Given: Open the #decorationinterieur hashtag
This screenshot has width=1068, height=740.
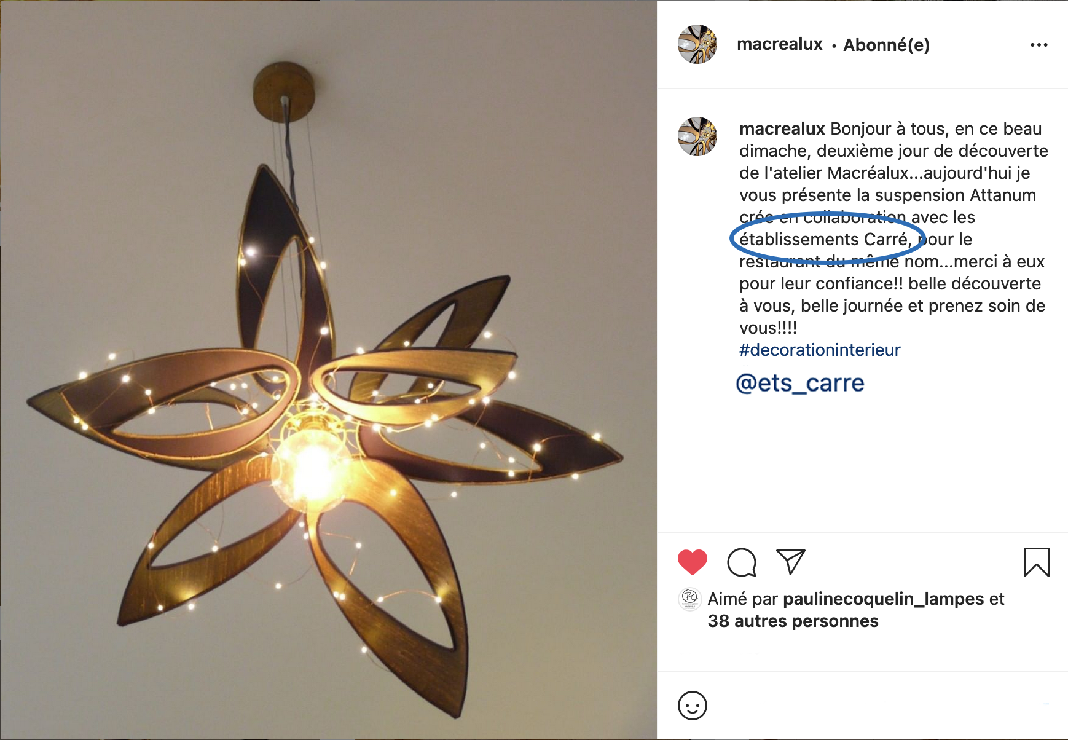Looking at the screenshot, I should coord(820,350).
